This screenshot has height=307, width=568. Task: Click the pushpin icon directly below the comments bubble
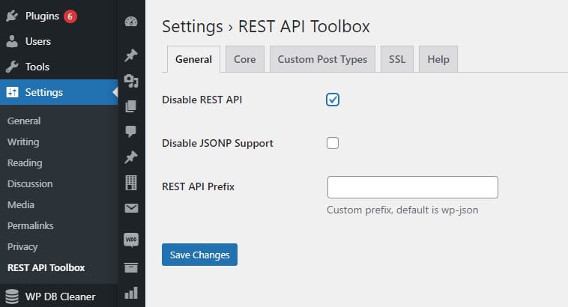[x=131, y=156]
